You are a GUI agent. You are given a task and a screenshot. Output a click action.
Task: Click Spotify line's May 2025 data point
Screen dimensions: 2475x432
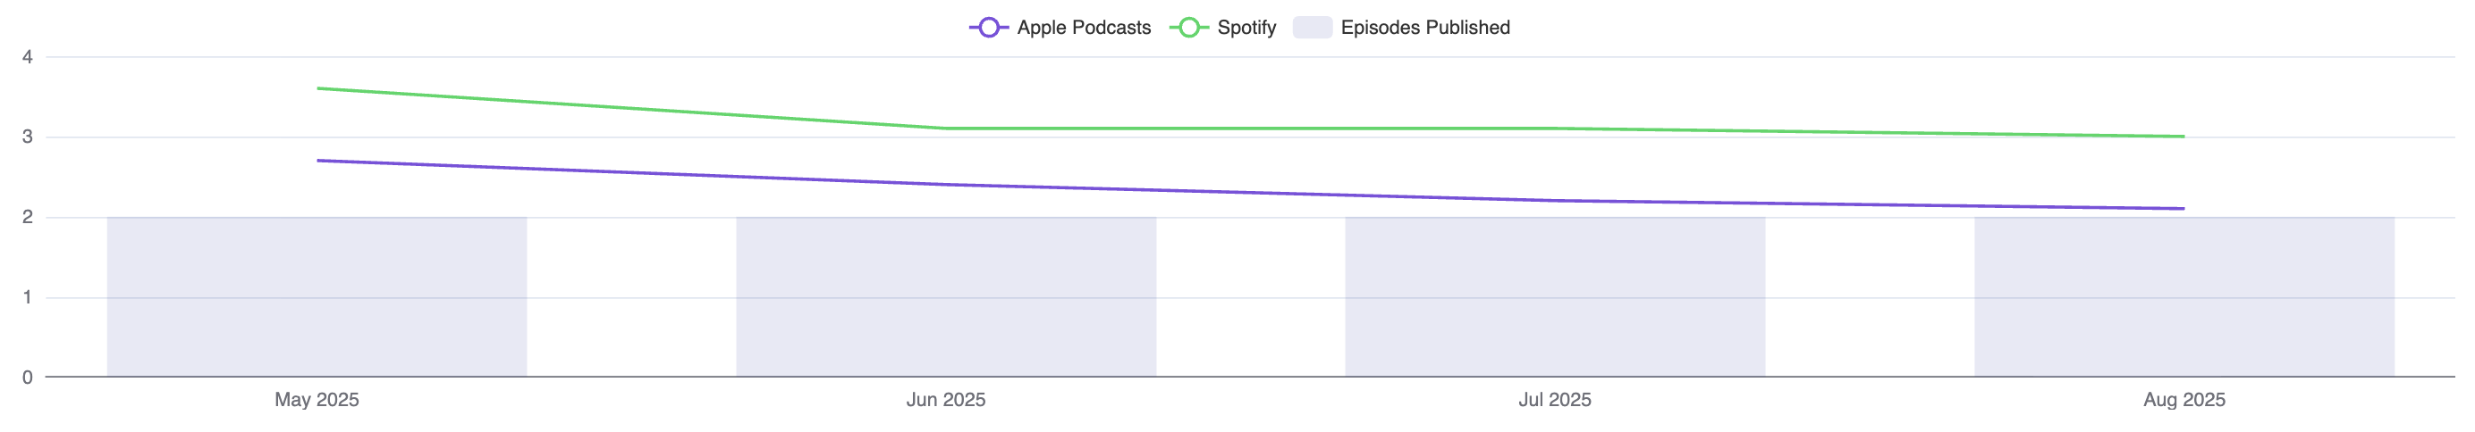tap(318, 88)
